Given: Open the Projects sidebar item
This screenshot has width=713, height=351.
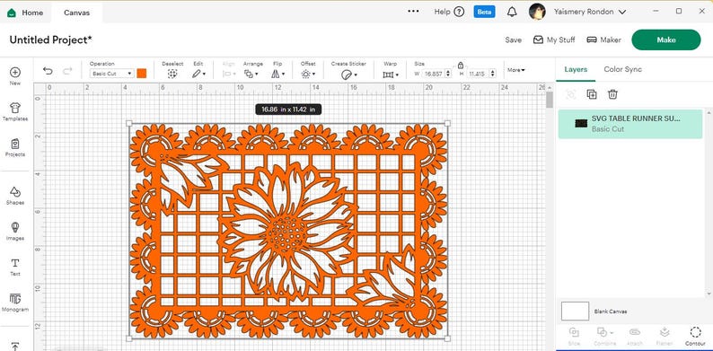Looking at the screenshot, I should [15, 147].
